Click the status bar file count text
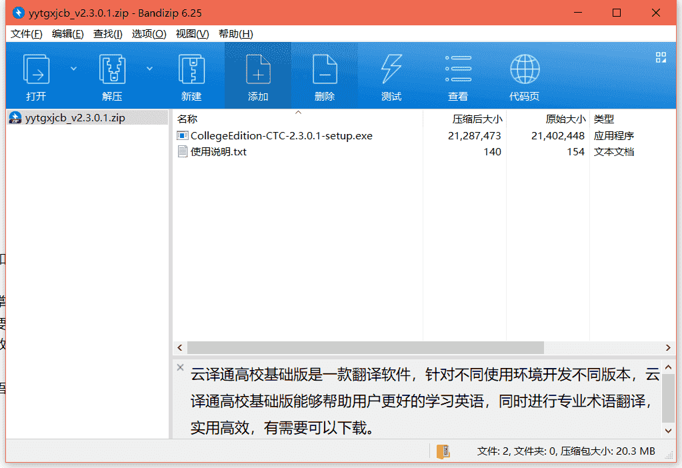The width and height of the screenshot is (682, 468). (566, 451)
